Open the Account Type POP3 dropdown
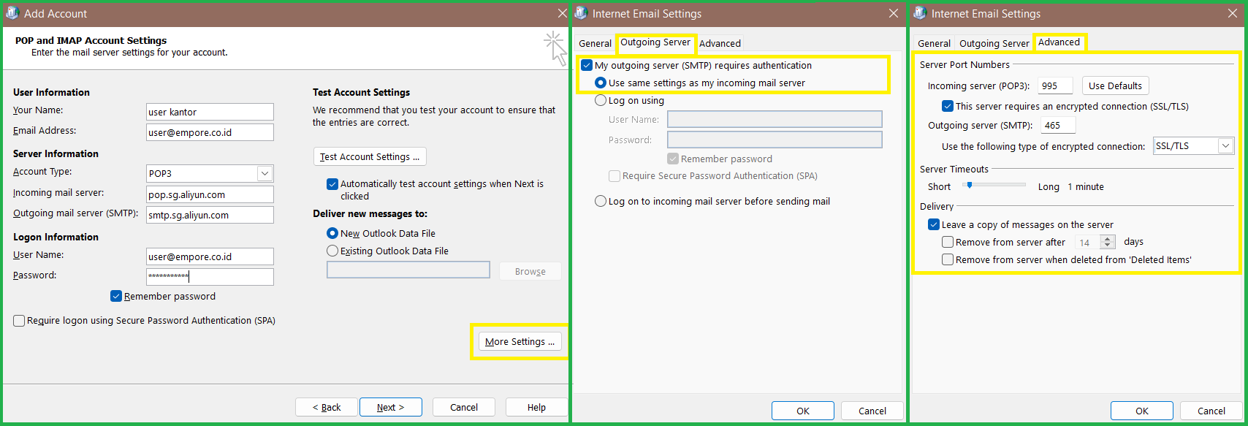The image size is (1248, 426). 265,173
